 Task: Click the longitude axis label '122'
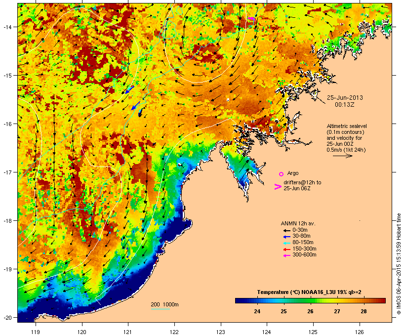(174, 332)
